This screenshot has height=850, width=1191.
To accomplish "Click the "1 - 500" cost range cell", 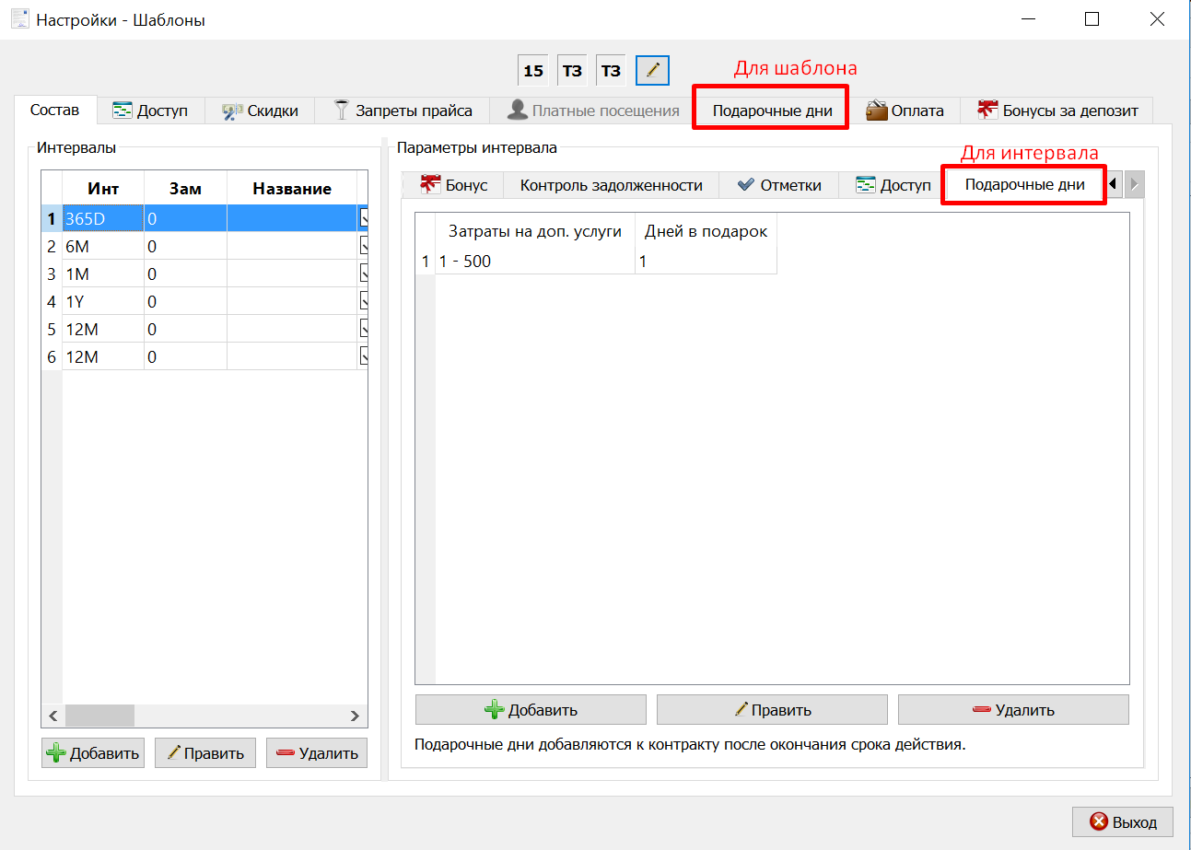I will point(534,262).
